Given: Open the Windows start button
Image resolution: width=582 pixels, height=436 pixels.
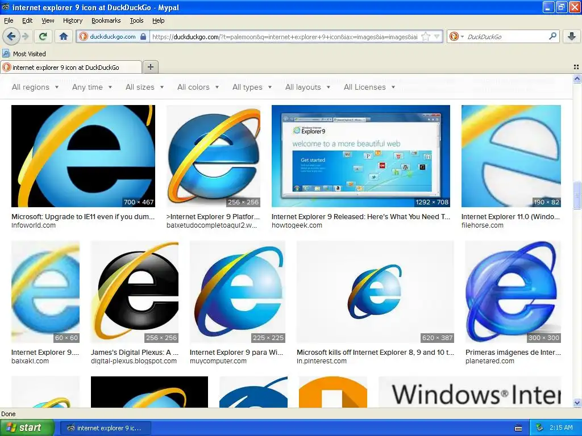Looking at the screenshot, I should pos(27,428).
